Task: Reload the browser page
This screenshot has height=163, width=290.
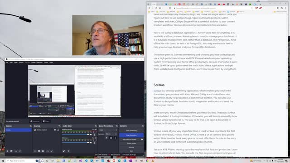Action: tap(156, 8)
